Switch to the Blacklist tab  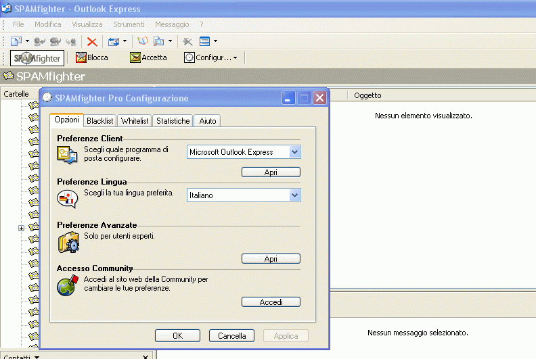coord(100,121)
